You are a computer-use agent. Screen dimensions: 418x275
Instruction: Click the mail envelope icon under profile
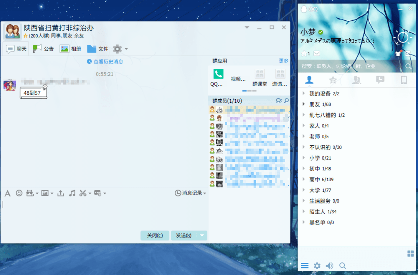pos(317,53)
